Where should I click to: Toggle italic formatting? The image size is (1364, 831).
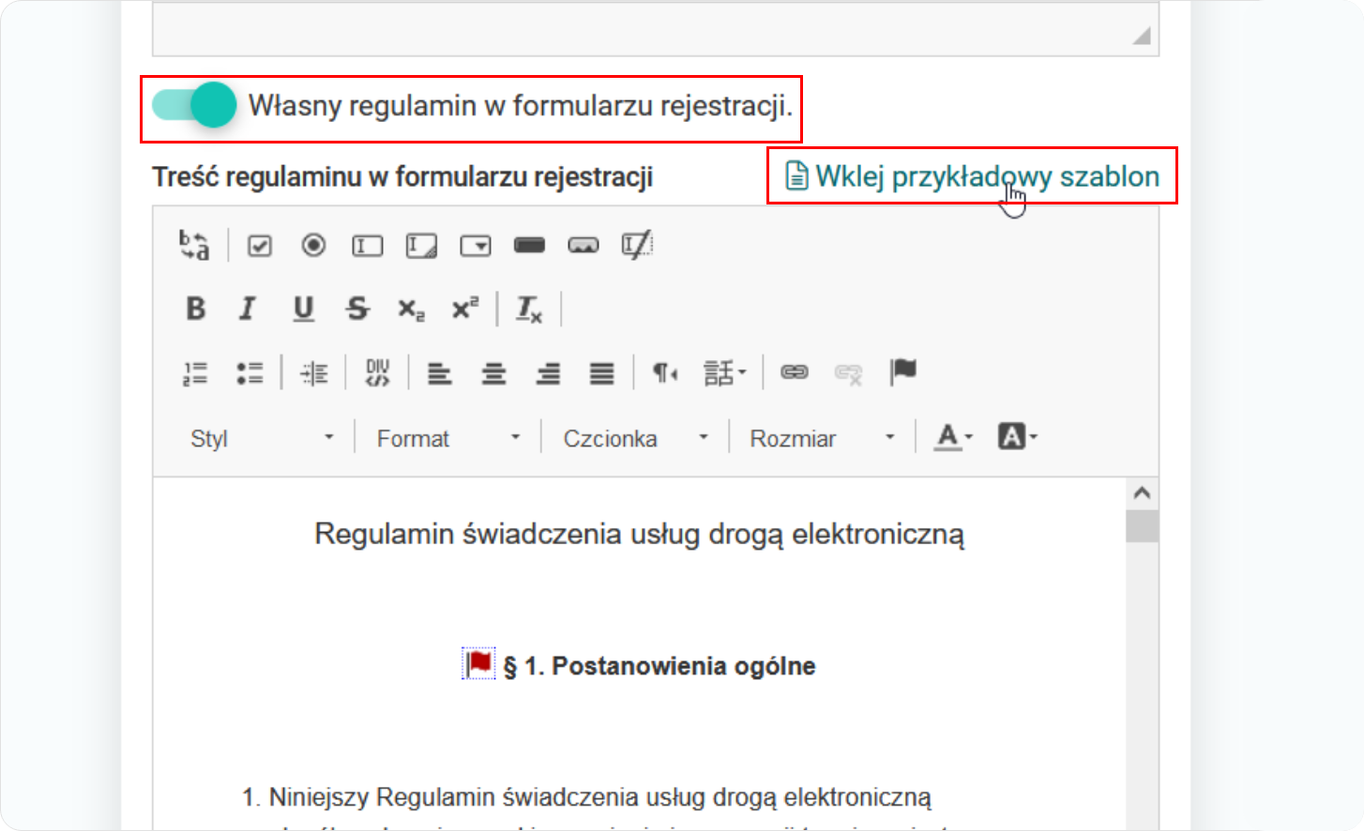(248, 309)
